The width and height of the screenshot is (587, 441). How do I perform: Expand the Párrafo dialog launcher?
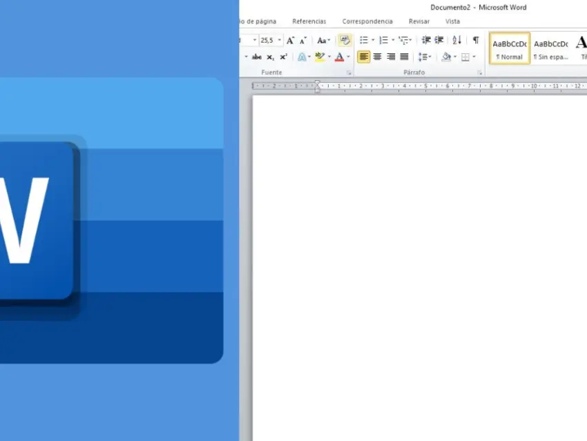[479, 73]
